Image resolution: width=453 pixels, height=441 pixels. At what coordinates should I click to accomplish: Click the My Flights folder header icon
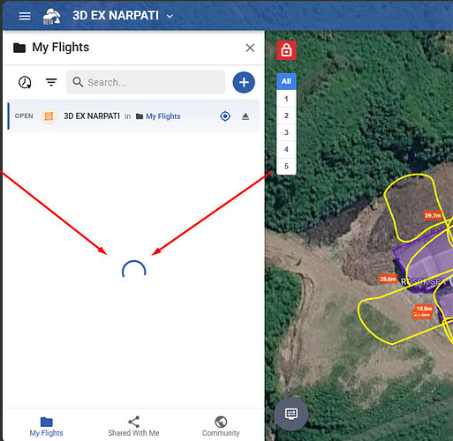19,48
